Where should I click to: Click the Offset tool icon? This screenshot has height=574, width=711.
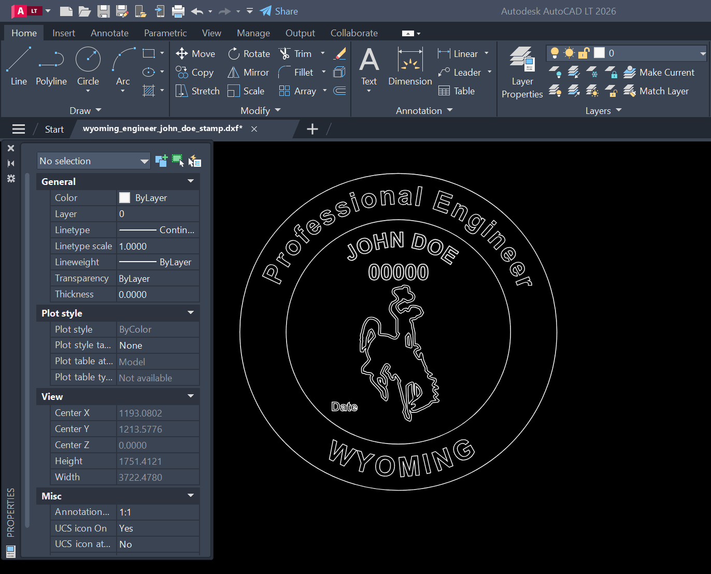[x=340, y=91]
